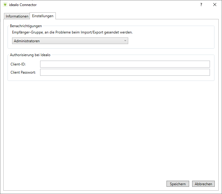Click into the Client Passwort text box

pyautogui.click(x=125, y=72)
